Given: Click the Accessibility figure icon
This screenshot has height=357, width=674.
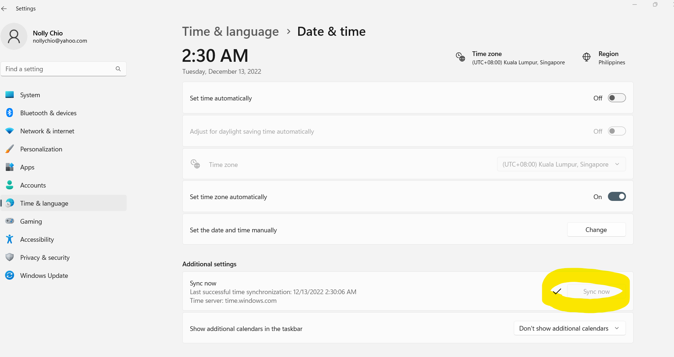Looking at the screenshot, I should 10,239.
